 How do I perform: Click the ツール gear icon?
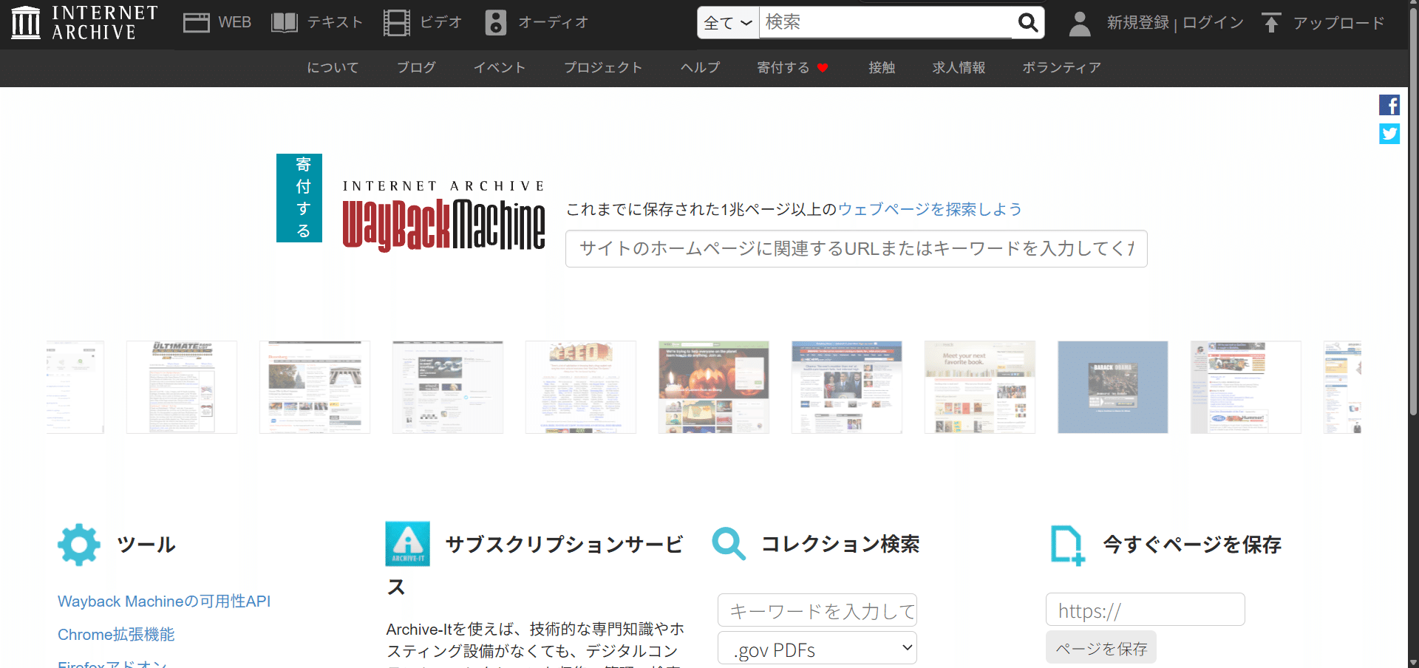click(x=79, y=545)
